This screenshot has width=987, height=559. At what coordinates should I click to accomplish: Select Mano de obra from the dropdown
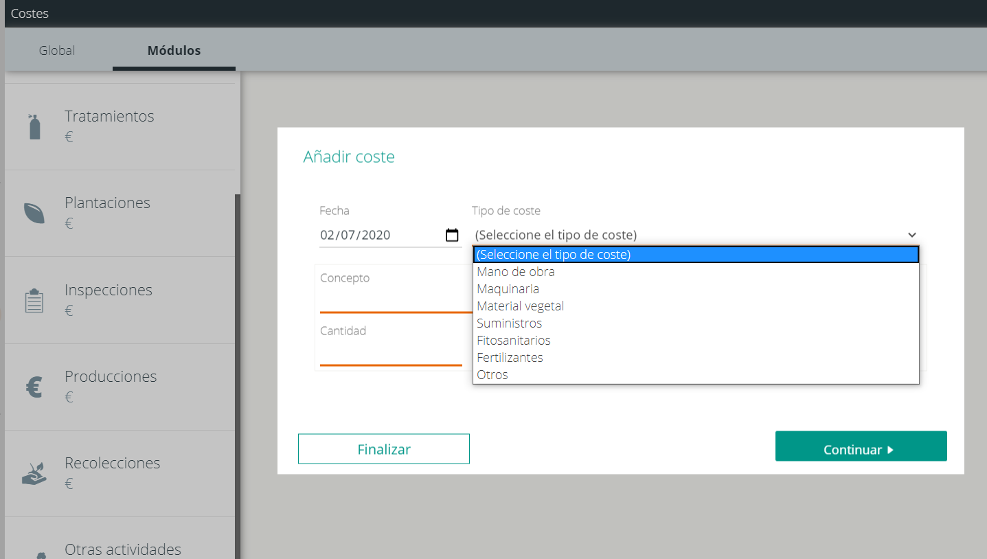point(516,271)
